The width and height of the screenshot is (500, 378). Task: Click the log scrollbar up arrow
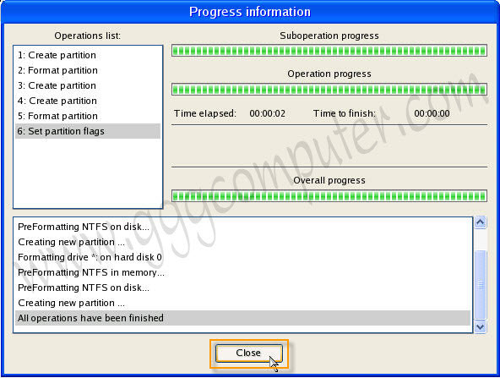pos(481,222)
